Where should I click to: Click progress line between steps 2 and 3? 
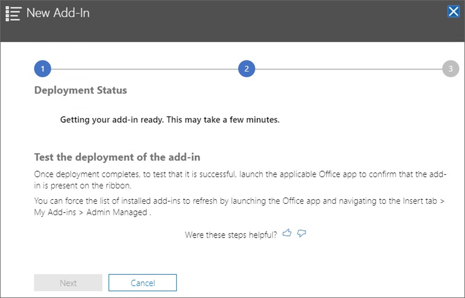point(348,69)
